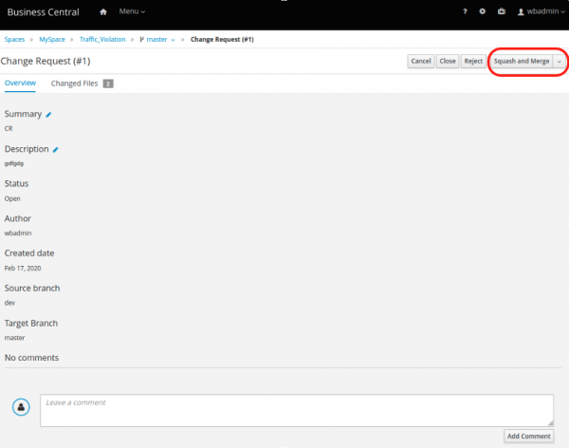Expand the Menu dropdown
Image resolution: width=569 pixels, height=448 pixels.
coord(132,12)
